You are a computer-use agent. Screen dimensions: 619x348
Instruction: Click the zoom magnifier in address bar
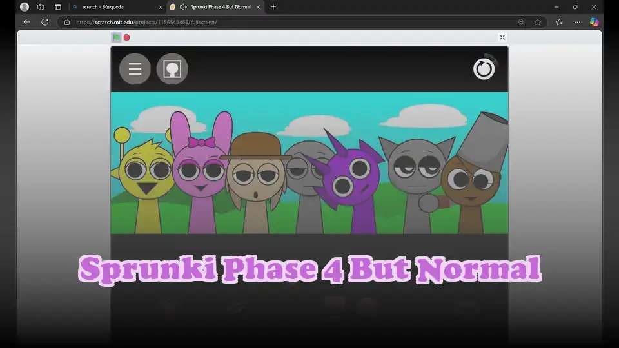(521, 22)
